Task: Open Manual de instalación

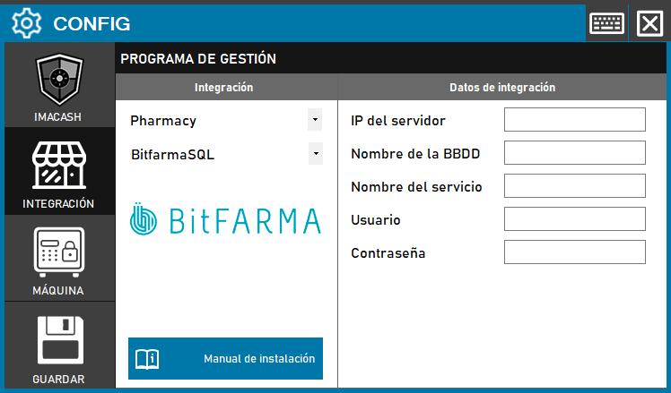Action: [259, 359]
